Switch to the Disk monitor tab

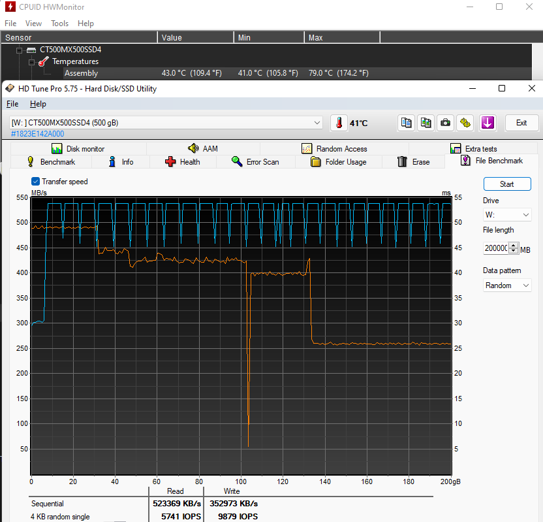(78, 149)
